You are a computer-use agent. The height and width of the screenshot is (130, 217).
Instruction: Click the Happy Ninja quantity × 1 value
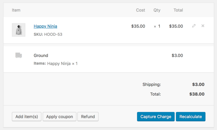pyautogui.click(x=157, y=26)
